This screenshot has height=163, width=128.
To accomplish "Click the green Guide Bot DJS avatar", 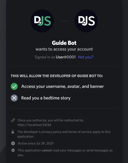I will (42, 21).
